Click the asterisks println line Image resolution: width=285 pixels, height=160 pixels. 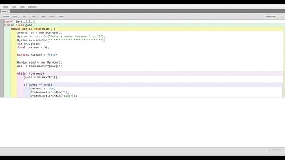[61, 40]
